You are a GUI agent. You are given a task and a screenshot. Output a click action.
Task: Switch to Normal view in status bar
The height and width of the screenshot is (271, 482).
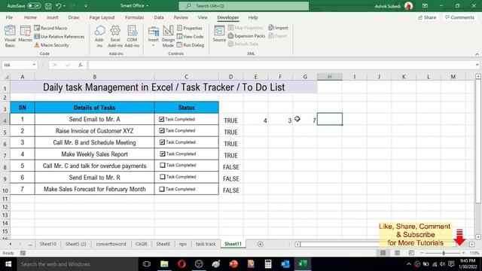point(383,253)
